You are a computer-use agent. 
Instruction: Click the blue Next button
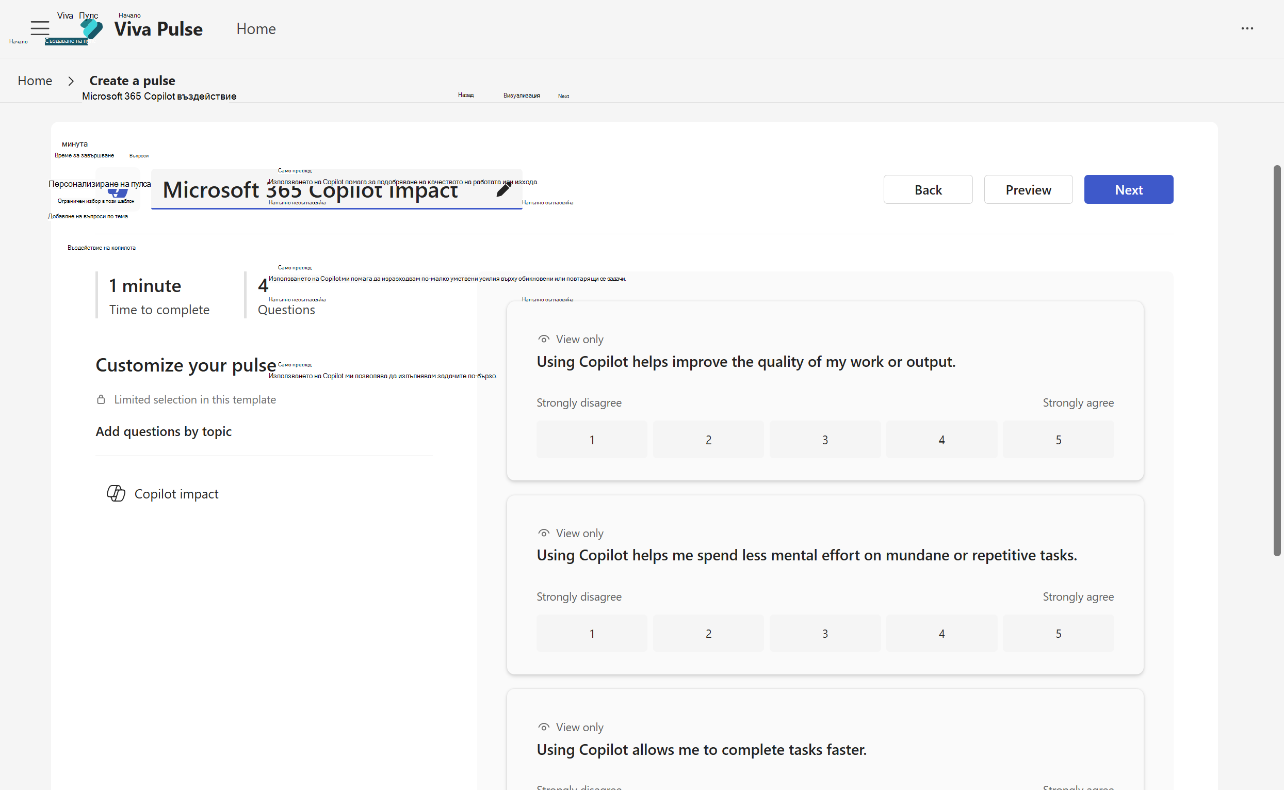[1128, 190]
